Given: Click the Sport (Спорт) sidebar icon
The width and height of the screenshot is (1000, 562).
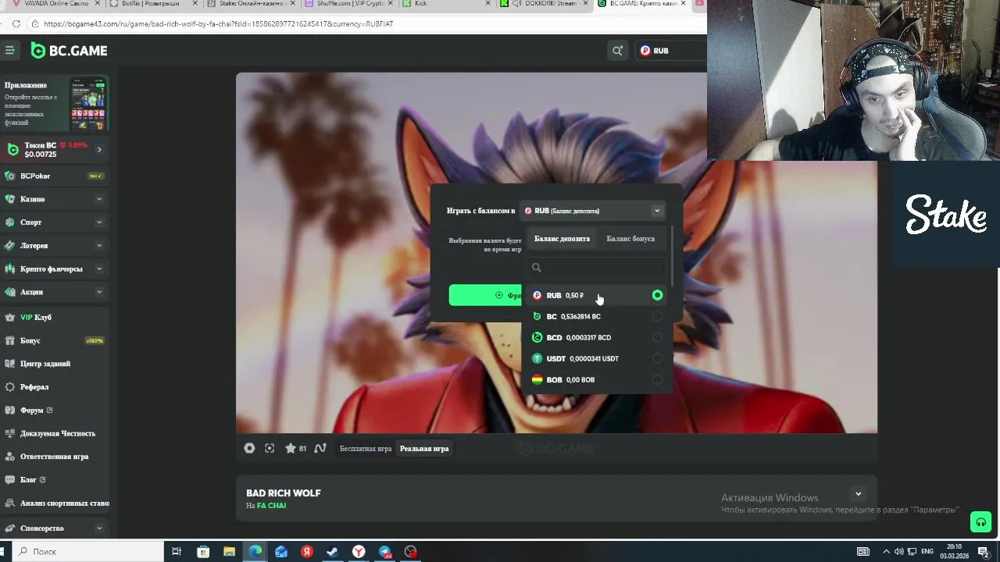Looking at the screenshot, I should pyautogui.click(x=10, y=222).
